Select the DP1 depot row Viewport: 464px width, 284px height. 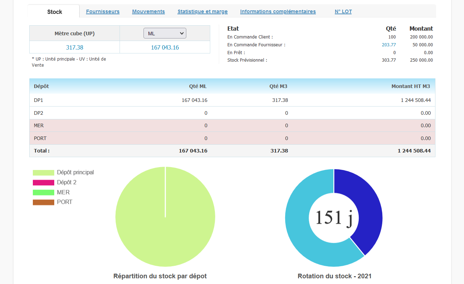pos(39,100)
